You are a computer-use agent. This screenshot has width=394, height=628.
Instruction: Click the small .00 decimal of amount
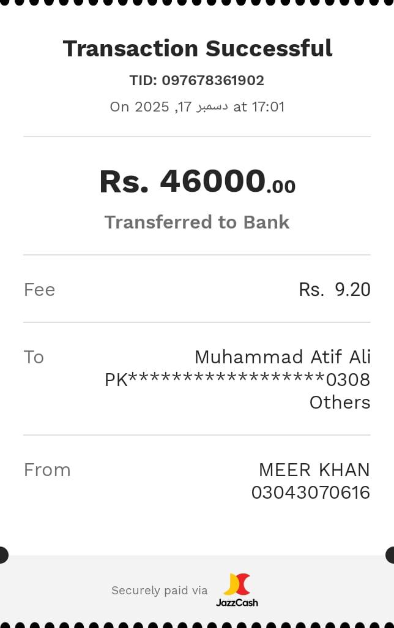(x=281, y=186)
